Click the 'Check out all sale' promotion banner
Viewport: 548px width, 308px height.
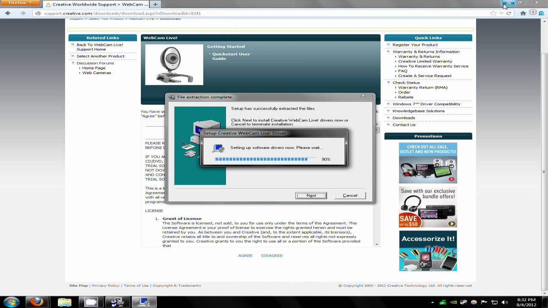(428, 163)
